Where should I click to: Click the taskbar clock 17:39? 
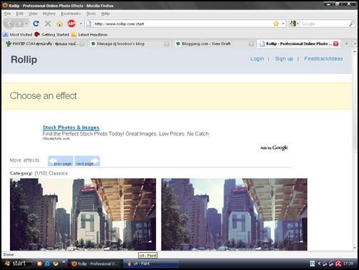[x=348, y=264]
